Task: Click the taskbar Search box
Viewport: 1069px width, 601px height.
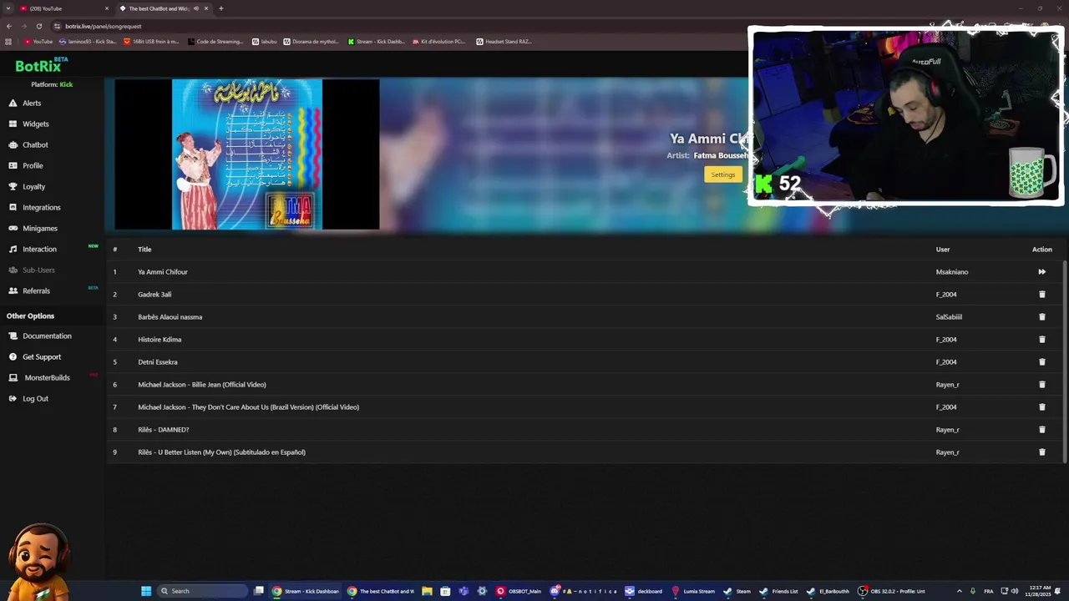Action: click(x=203, y=591)
